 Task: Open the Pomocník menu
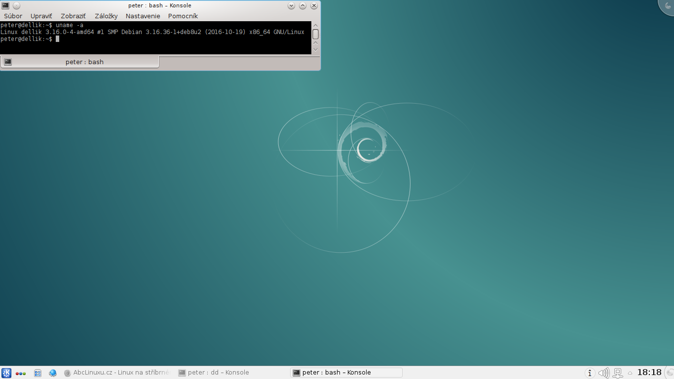(183, 16)
